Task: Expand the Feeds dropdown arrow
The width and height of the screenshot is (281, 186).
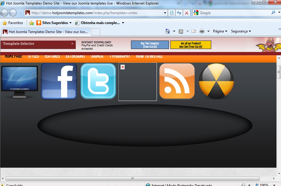Action: 188,31
